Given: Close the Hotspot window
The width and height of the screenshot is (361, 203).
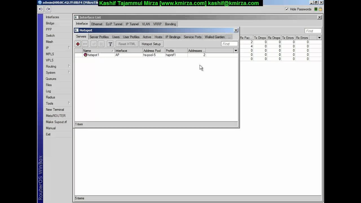Looking at the screenshot, I should tap(236, 30).
